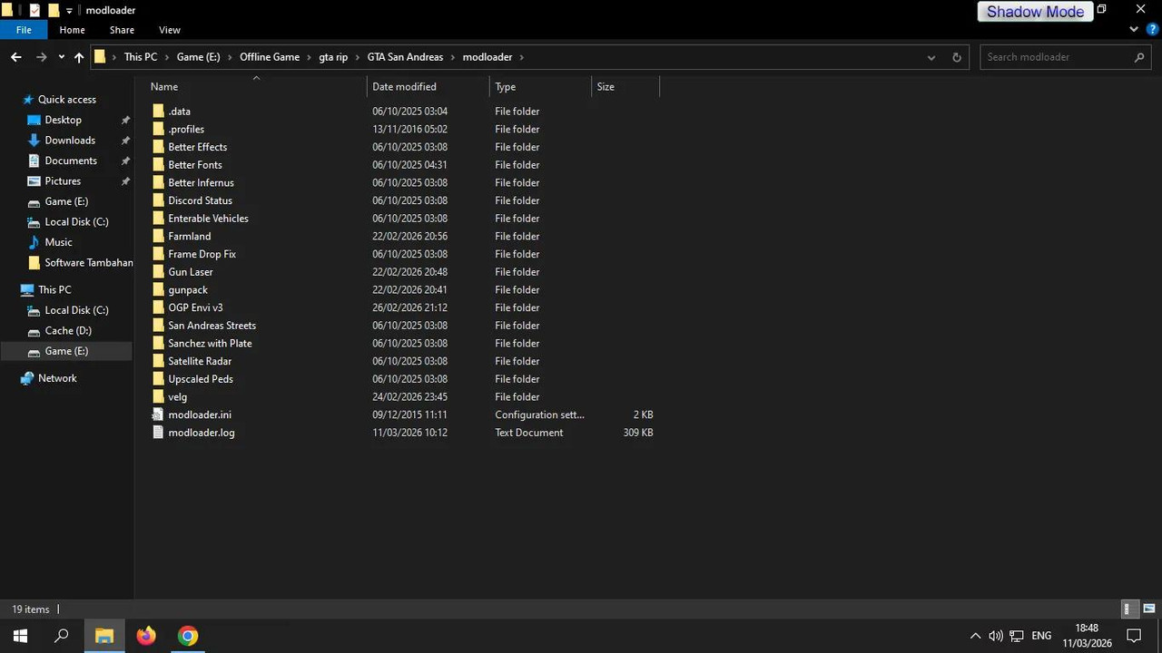This screenshot has width=1162, height=653.
Task: Select the "Enterable Vehicles" folder name
Action: click(x=208, y=219)
